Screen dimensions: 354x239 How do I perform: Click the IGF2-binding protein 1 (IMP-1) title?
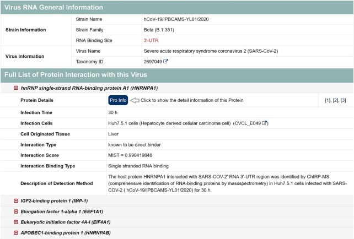point(54,200)
